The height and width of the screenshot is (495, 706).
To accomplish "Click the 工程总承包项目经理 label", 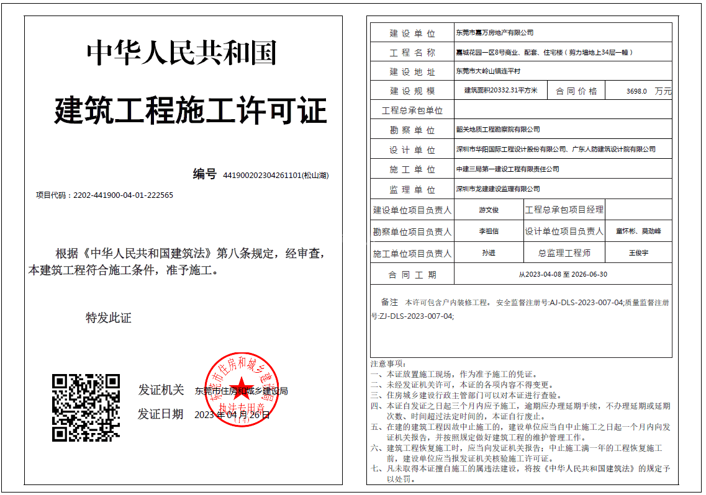I will 564,210.
